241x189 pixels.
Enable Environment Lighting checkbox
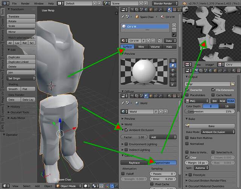126,144
